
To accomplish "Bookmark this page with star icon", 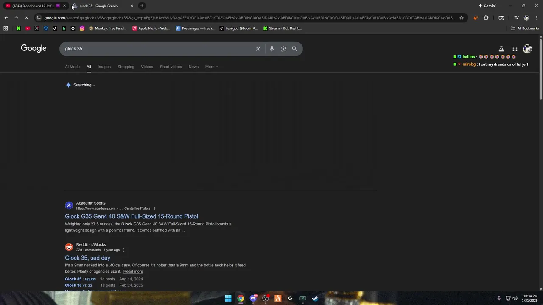I will 462,18.
